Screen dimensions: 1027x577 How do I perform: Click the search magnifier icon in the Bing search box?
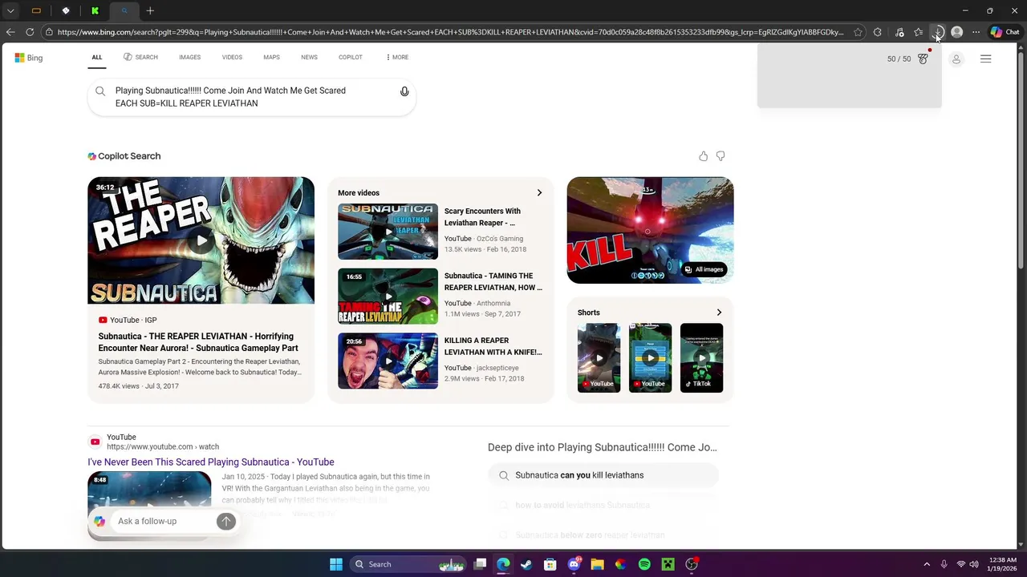(x=100, y=91)
